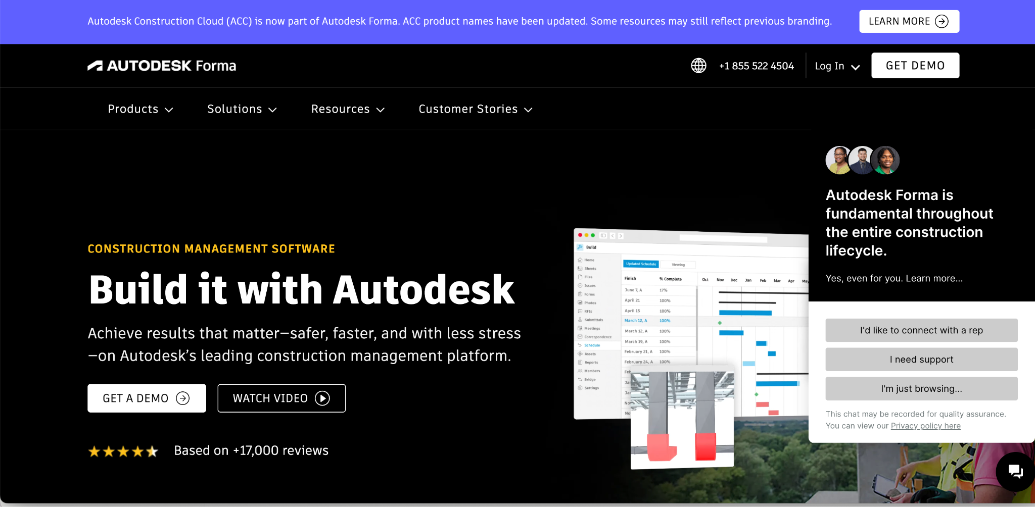Open the globe language selector
The image size is (1035, 507).
[698, 66]
